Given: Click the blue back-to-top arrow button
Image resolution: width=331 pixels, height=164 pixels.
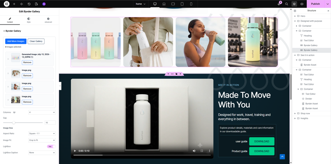Looking at the screenshot, I should pos(282,157).
